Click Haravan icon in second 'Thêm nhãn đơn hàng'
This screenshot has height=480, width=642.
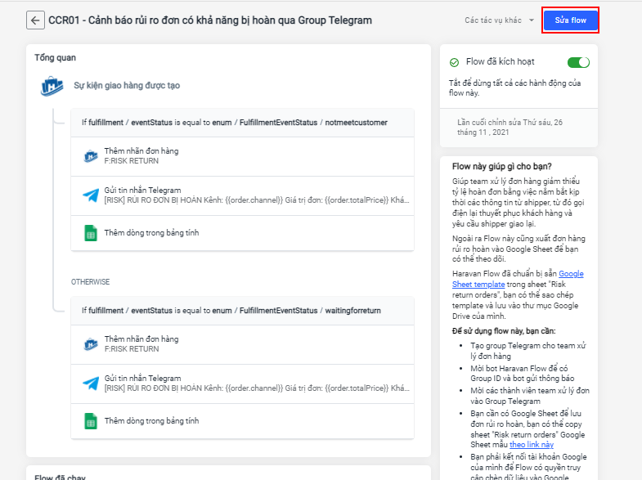[x=91, y=344]
